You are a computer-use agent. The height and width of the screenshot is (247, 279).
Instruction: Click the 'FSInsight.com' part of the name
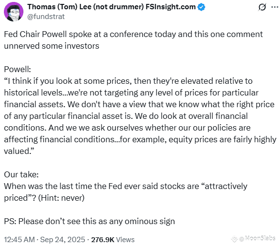coord(170,7)
